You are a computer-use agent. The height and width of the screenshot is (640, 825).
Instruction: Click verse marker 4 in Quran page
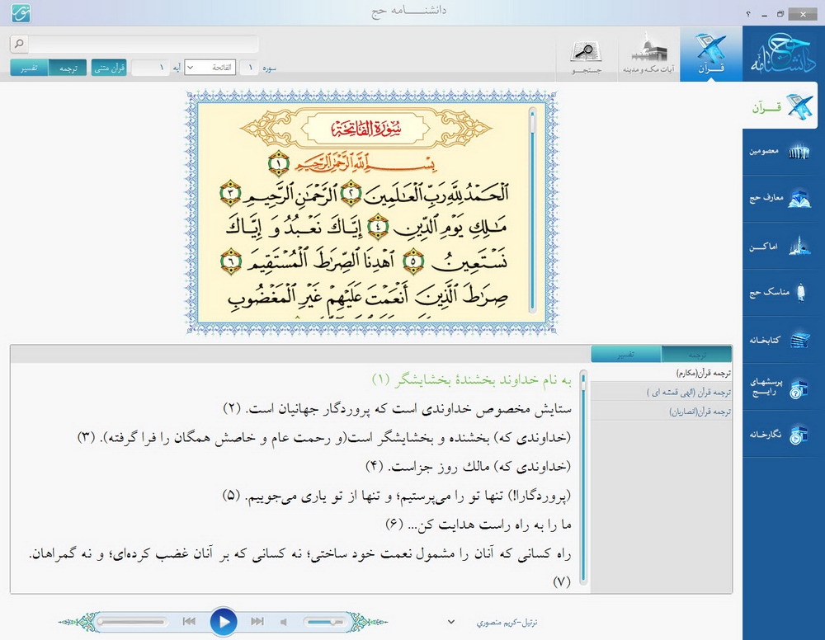(377, 227)
